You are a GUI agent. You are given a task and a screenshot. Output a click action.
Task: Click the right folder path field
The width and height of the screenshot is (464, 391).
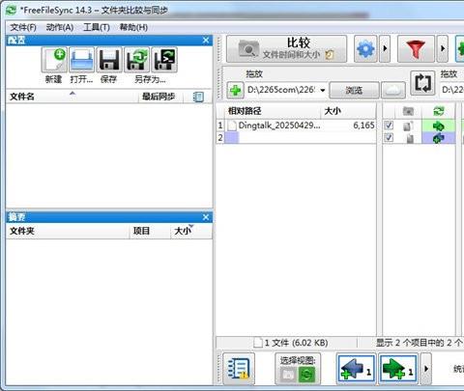[452, 90]
